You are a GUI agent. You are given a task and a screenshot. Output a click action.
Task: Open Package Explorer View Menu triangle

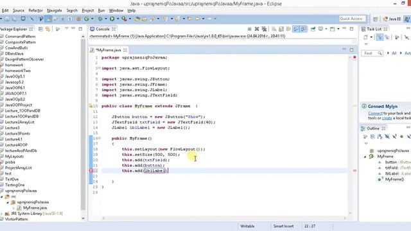tap(67, 28)
